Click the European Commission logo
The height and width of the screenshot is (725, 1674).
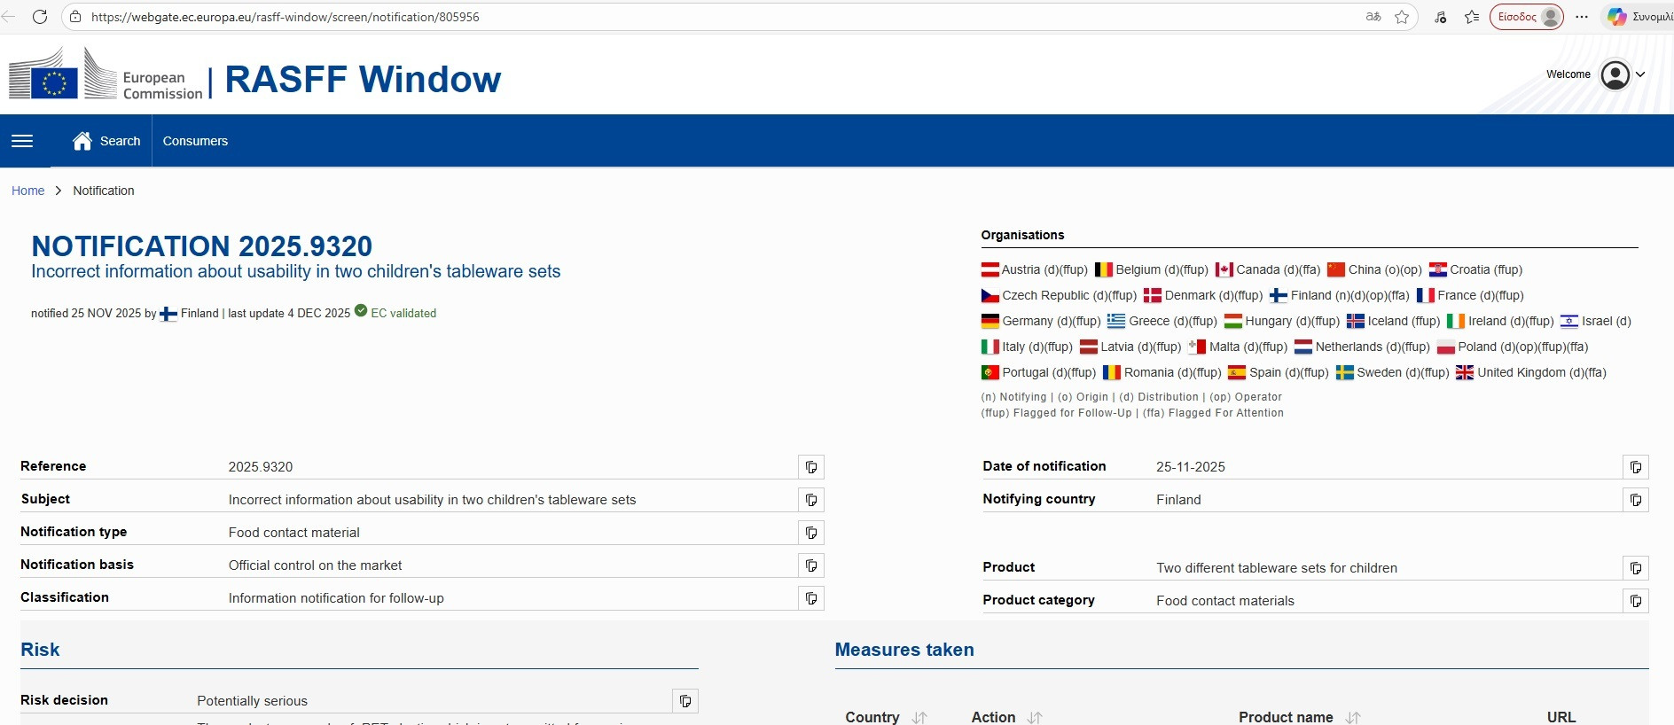106,75
